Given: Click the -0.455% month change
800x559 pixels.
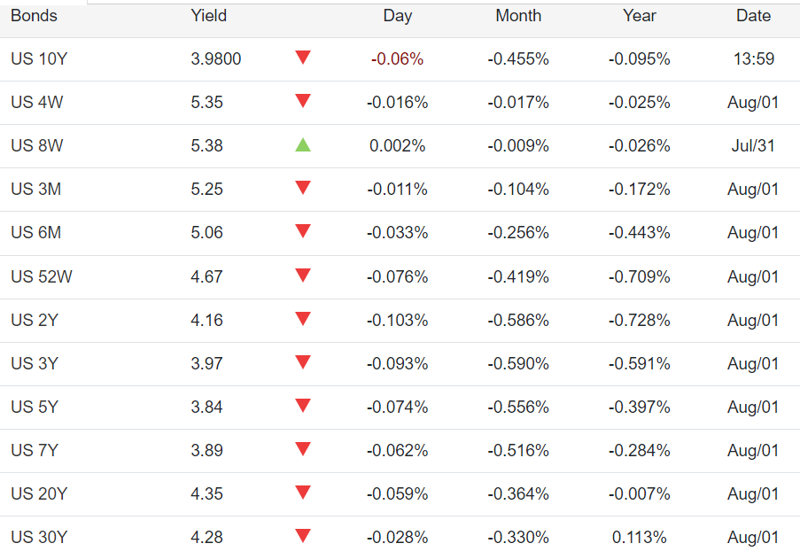Looking at the screenshot, I should 518,58.
